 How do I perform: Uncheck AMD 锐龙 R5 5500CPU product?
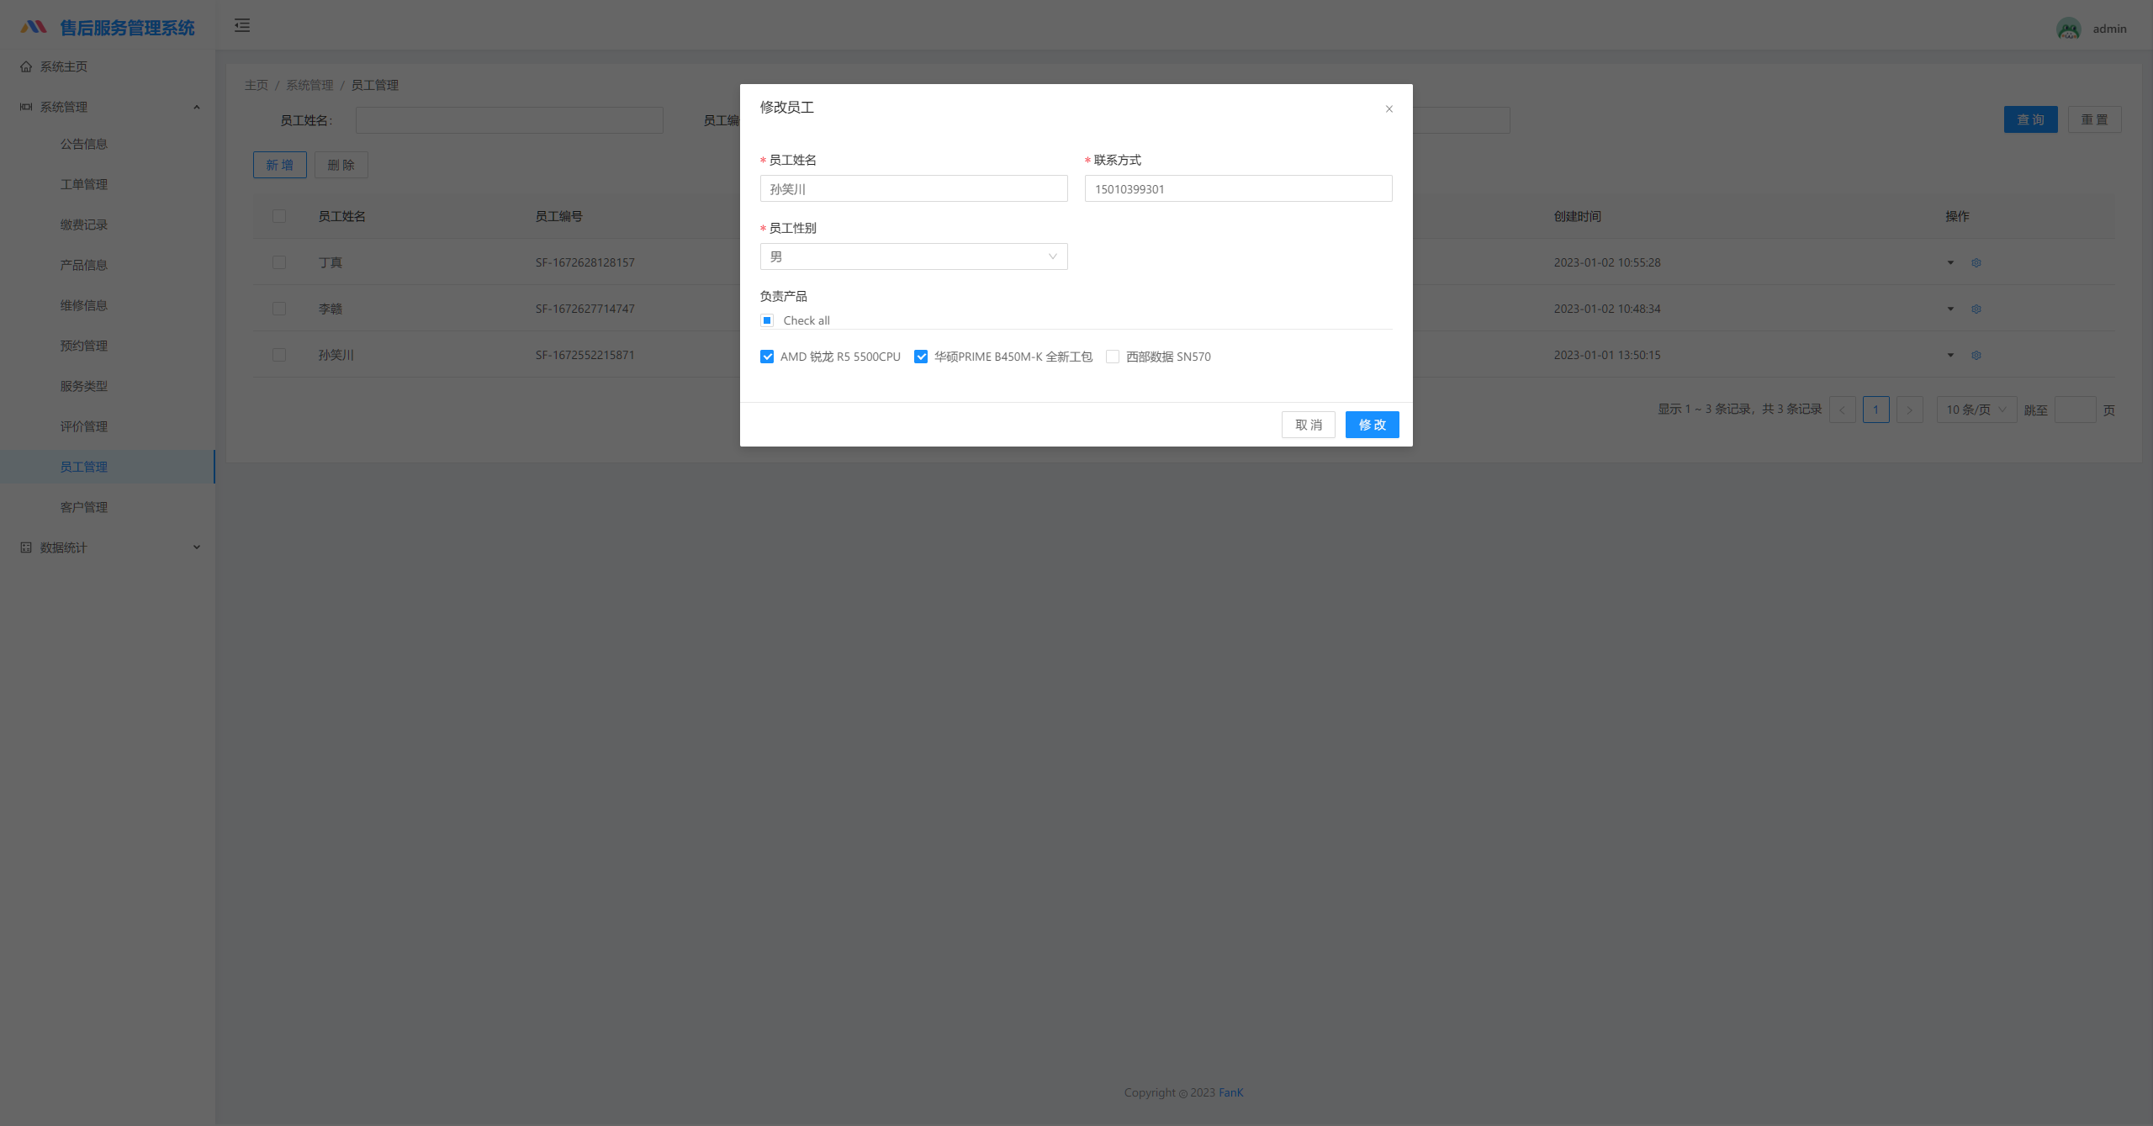767,357
